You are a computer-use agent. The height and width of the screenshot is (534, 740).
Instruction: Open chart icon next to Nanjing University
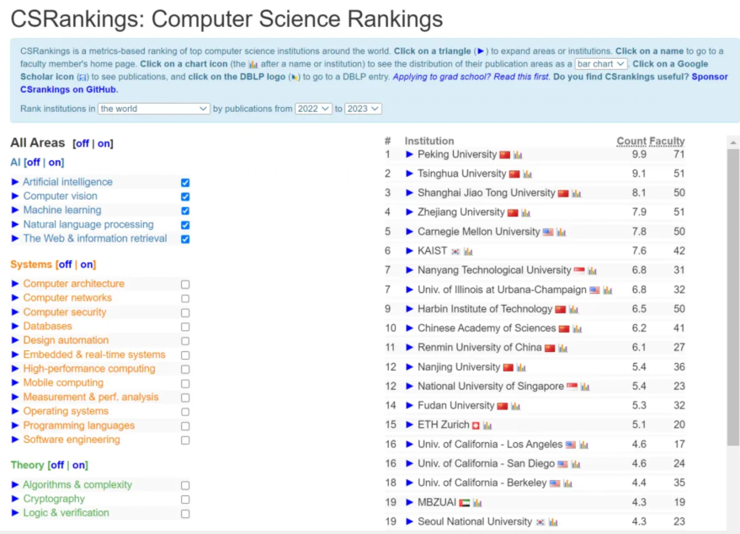[x=521, y=367]
